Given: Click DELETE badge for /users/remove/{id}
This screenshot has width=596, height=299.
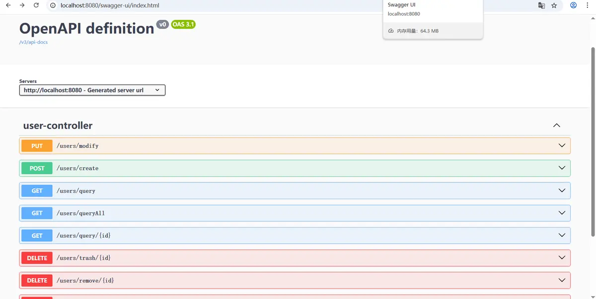Looking at the screenshot, I should pos(37,281).
